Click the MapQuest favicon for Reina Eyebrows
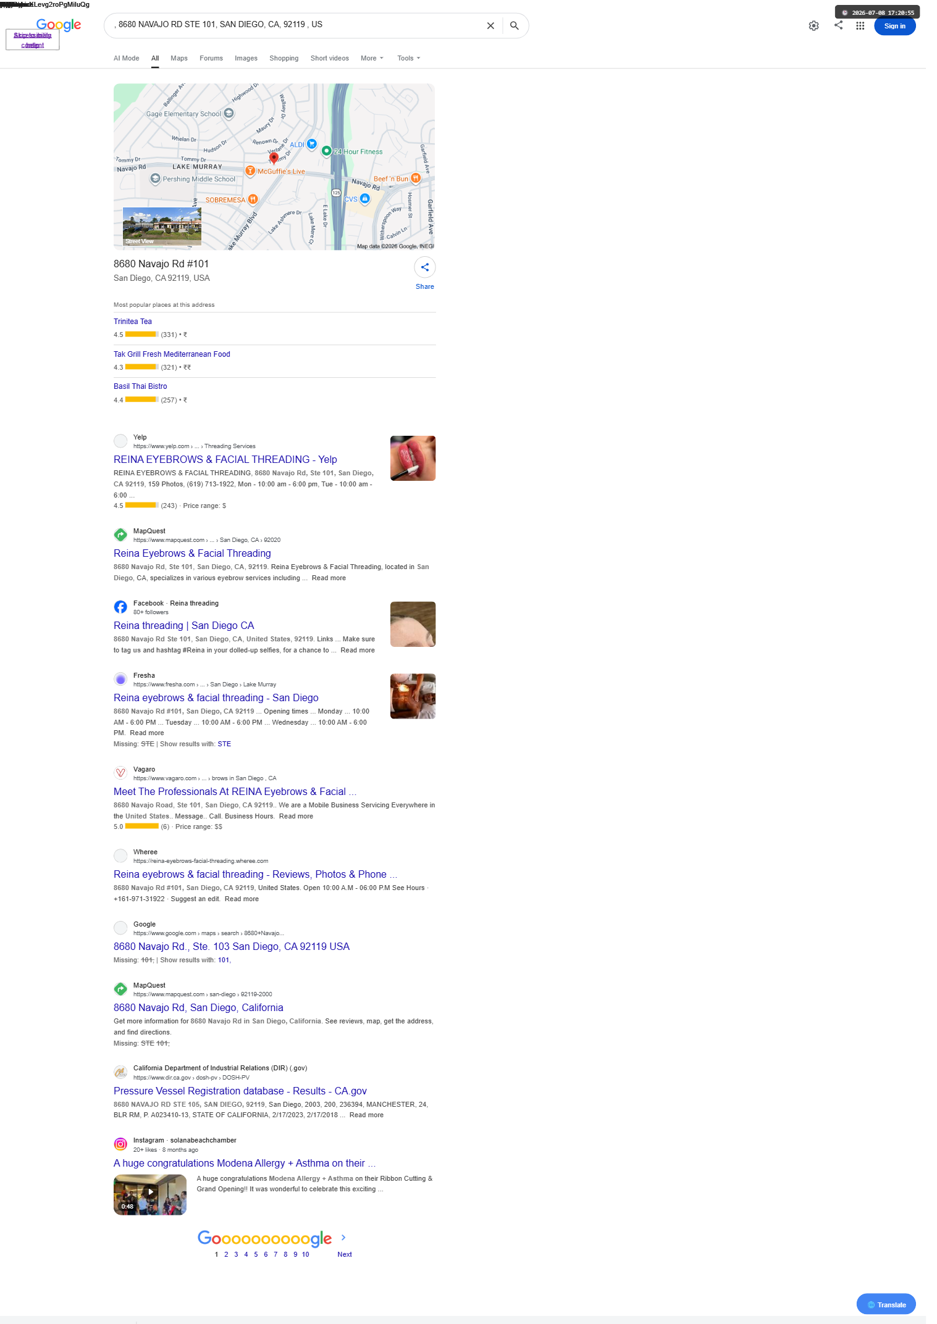937x1324 pixels. tap(120, 535)
